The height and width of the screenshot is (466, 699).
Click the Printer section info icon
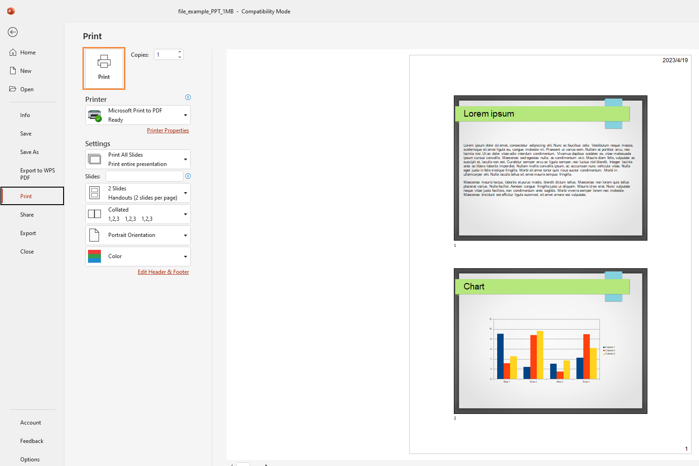pyautogui.click(x=188, y=97)
